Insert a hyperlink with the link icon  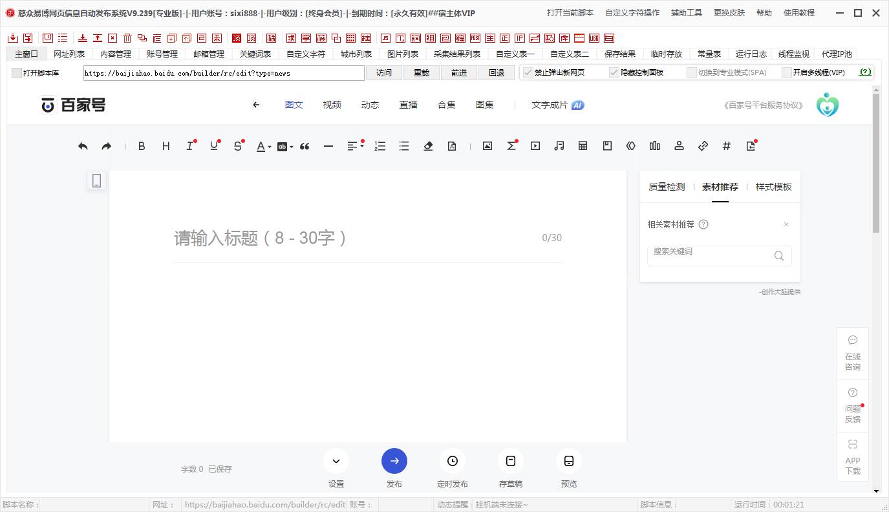[x=703, y=146]
